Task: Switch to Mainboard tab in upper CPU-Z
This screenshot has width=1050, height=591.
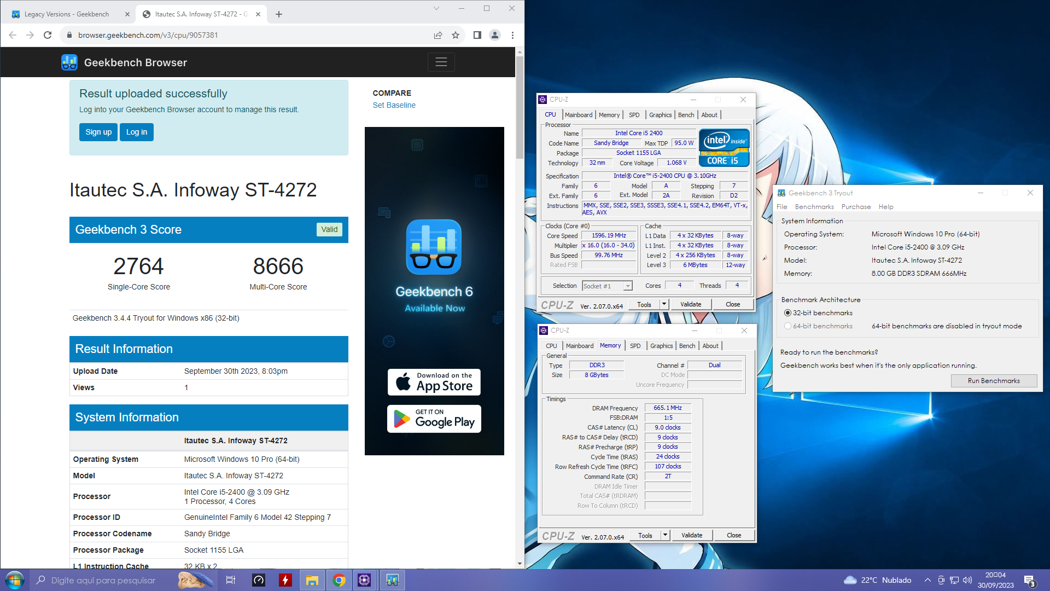Action: [579, 115]
